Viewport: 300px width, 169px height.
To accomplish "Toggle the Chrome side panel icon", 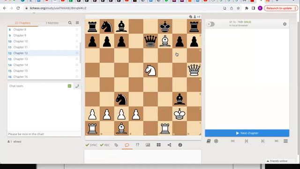I will coord(253,8).
